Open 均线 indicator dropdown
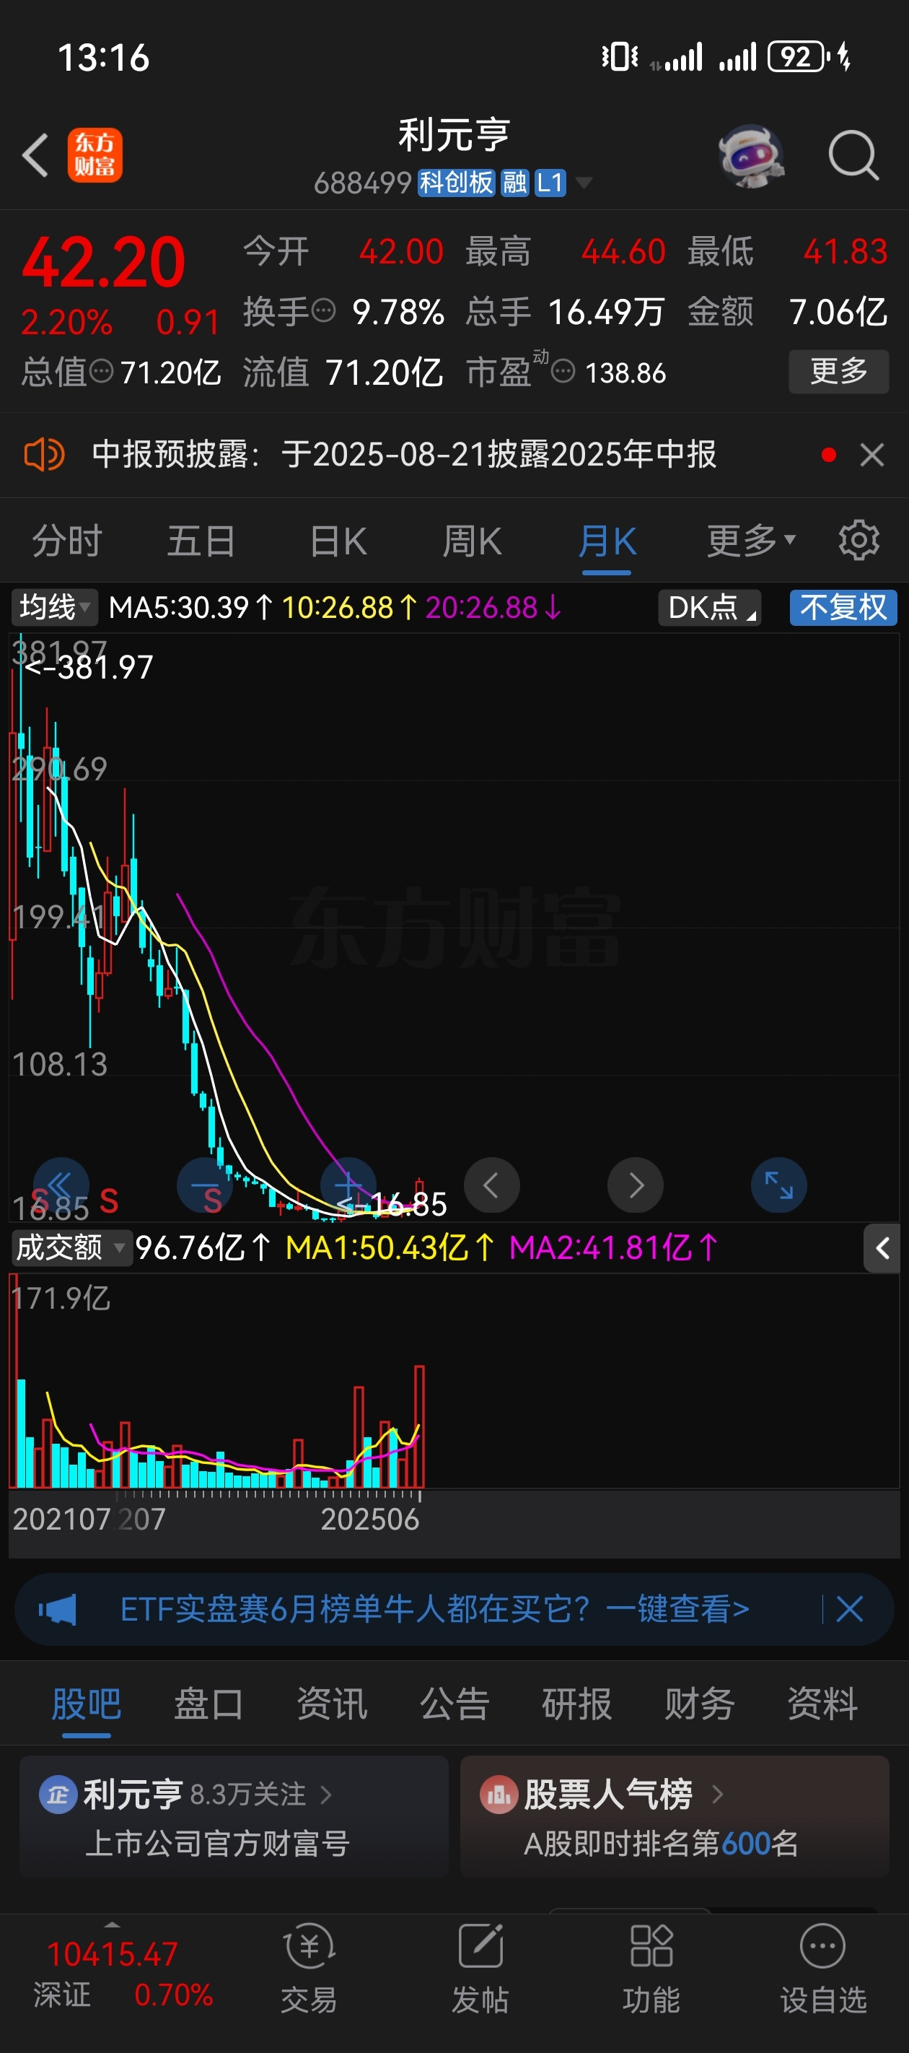This screenshot has height=2053, width=909. [x=54, y=607]
